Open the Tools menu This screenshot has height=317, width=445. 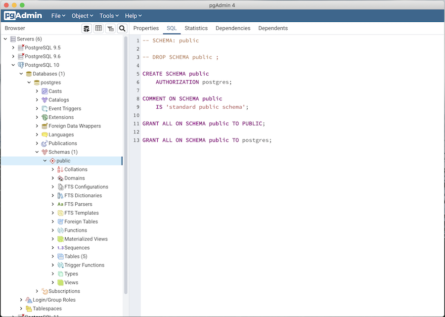tap(108, 15)
